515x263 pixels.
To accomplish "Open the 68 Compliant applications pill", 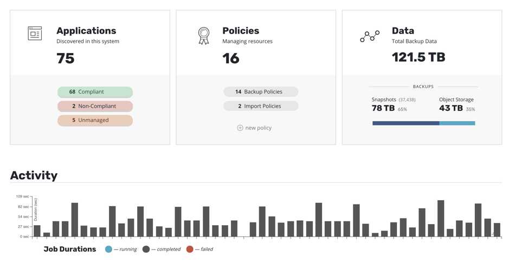I will (x=95, y=92).
